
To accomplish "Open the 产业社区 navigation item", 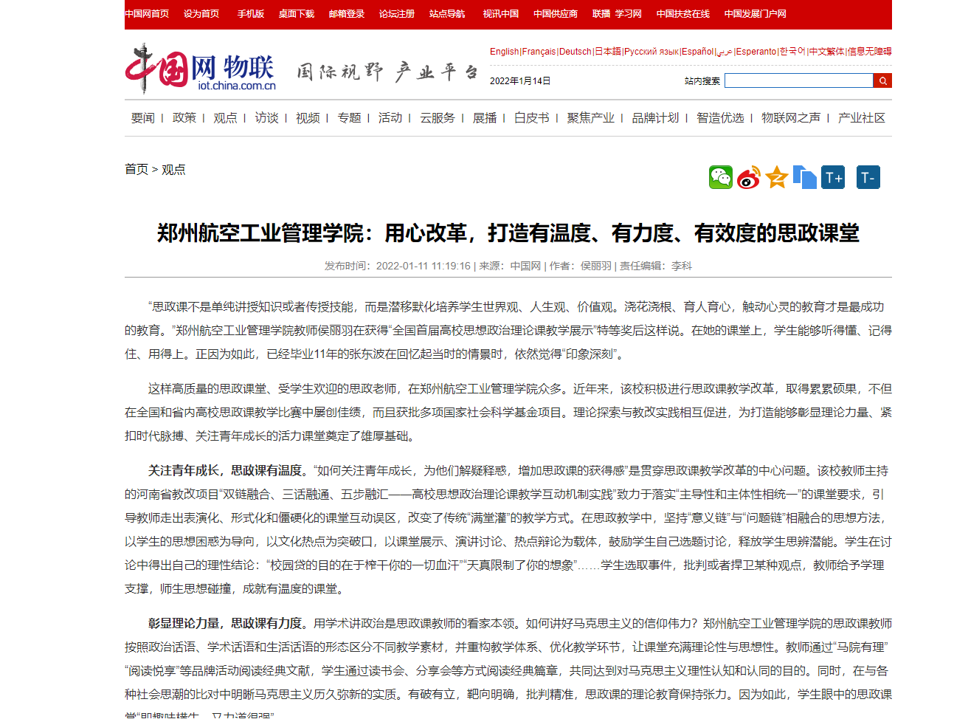I will click(862, 118).
